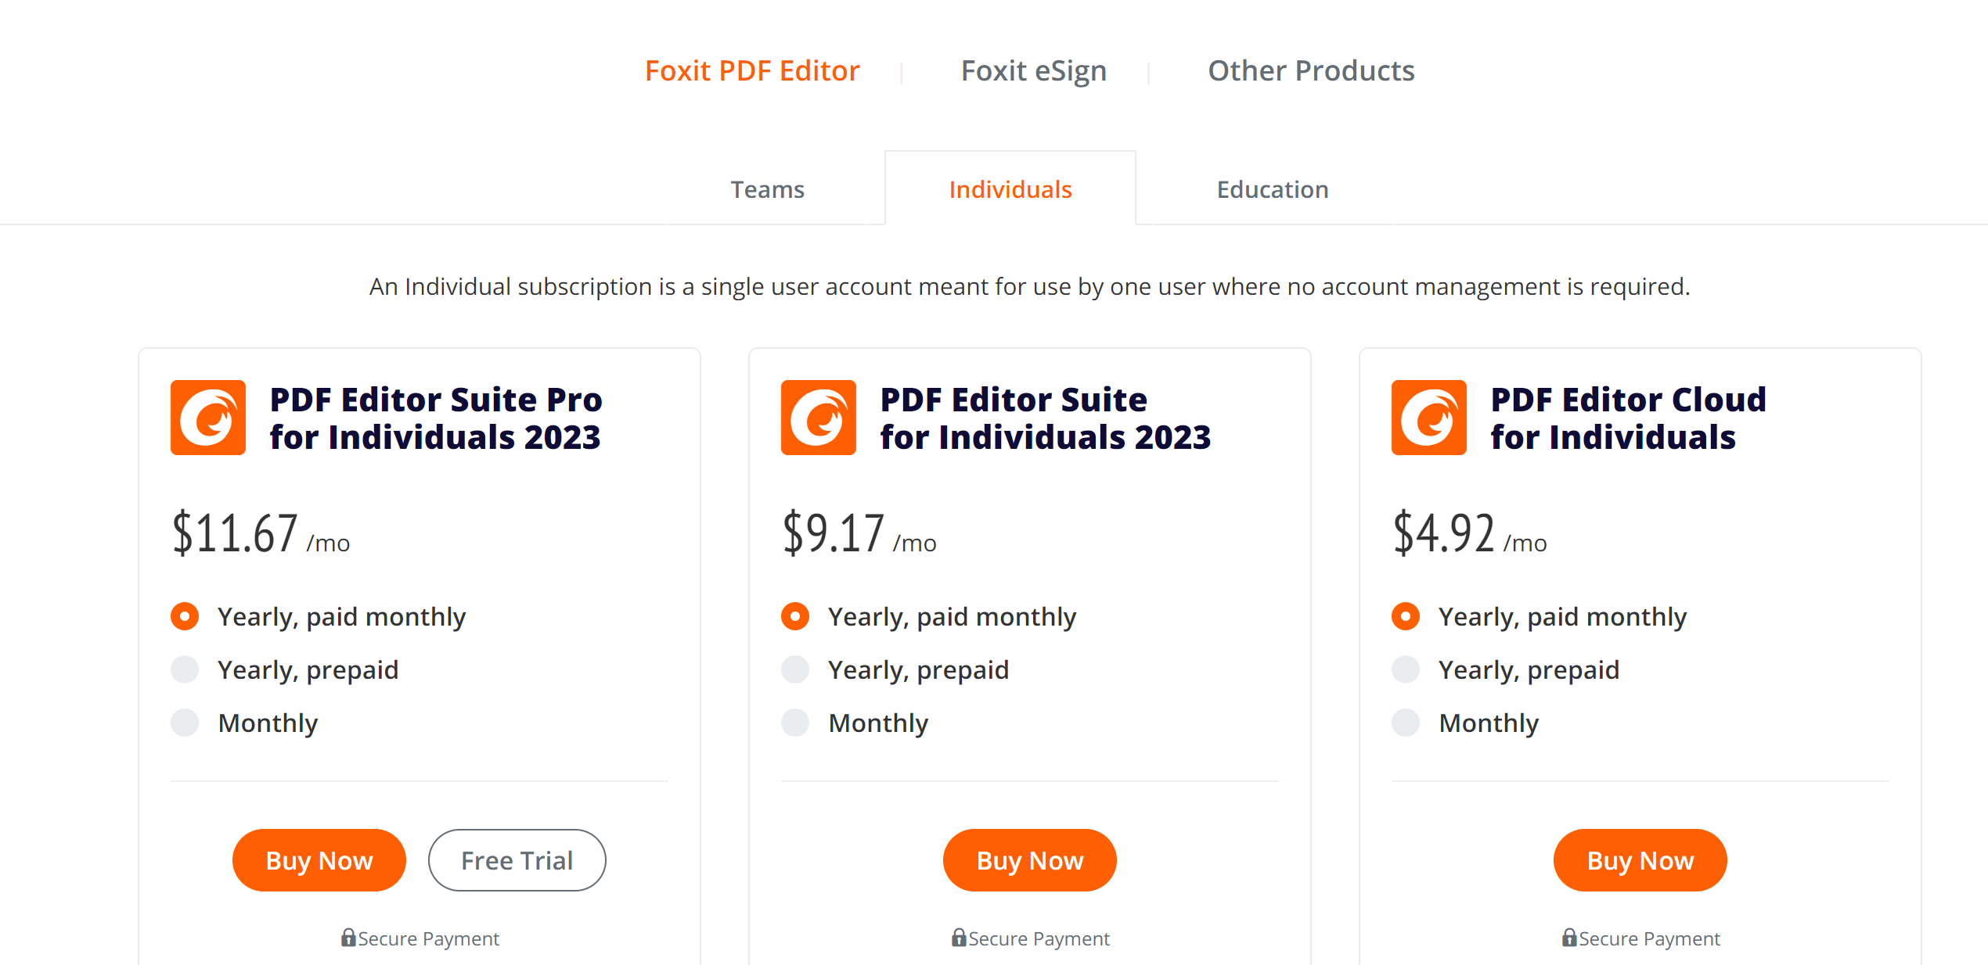Click Buy Now for PDF Editor Suite

(1030, 859)
